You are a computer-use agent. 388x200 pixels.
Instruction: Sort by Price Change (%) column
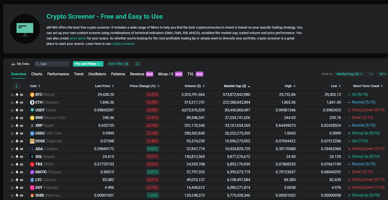click(145, 86)
